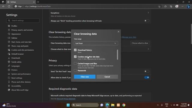The height and width of the screenshot is (108, 192).
Task: Open the Manage your data link
Action: pyautogui.click(x=129, y=37)
